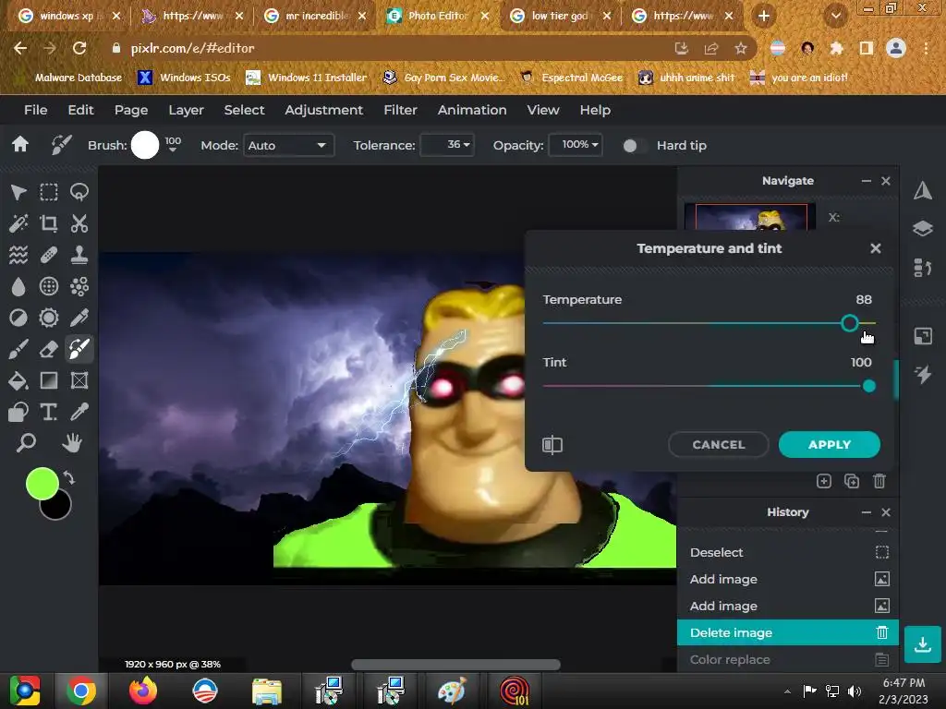
Task: Open the green foreground color swatch
Action: pos(41,484)
